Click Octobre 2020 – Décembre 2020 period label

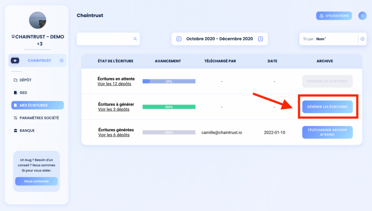point(219,39)
